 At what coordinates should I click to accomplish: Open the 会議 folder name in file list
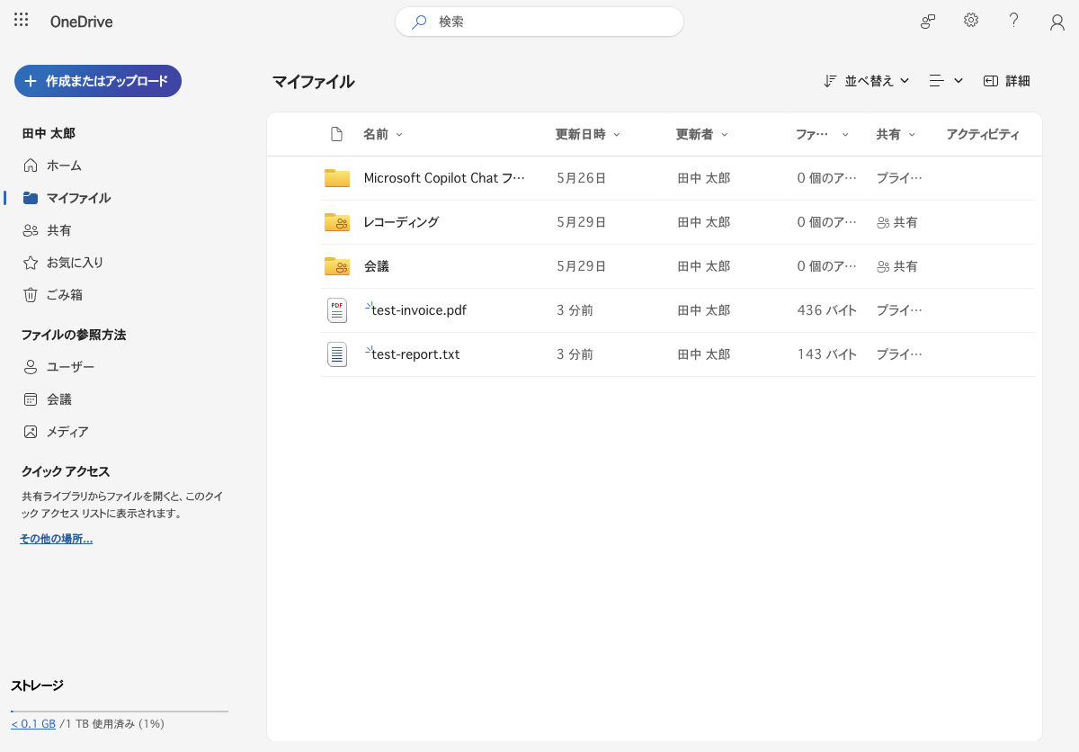(x=377, y=266)
